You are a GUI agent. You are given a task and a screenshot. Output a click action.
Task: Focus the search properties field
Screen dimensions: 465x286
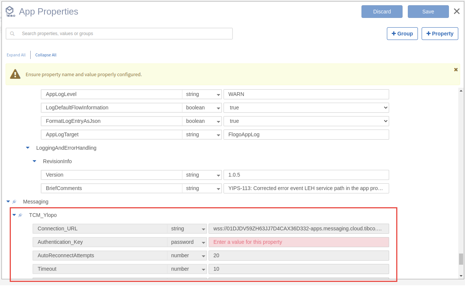click(x=119, y=34)
